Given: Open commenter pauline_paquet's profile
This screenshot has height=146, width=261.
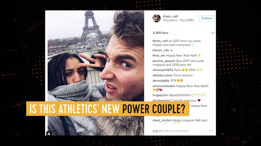Looking at the screenshot, I should 164,61.
